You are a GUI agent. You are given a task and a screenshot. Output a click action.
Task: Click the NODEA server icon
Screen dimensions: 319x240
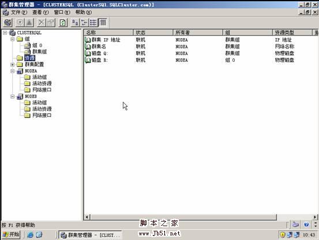[20, 71]
